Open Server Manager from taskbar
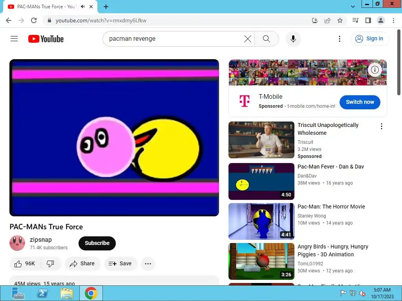This screenshot has width=402, height=301. (x=18, y=293)
